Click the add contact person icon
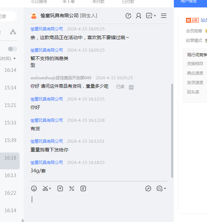 (139, 16)
